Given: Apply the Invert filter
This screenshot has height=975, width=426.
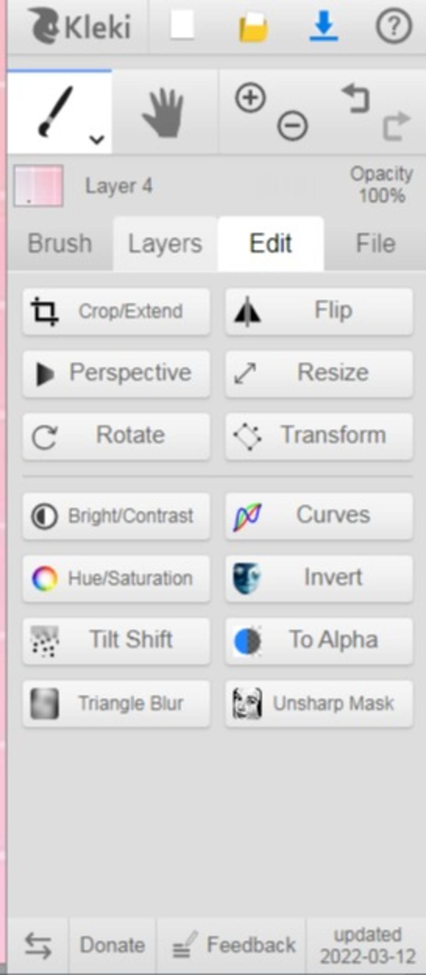Looking at the screenshot, I should click(x=319, y=578).
